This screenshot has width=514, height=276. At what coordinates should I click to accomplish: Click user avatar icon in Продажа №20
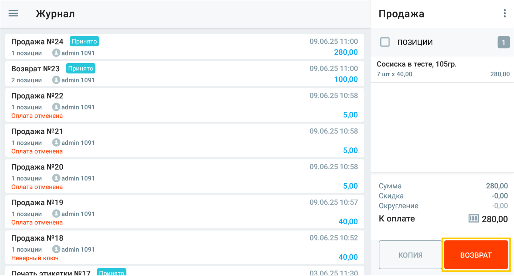point(56,178)
